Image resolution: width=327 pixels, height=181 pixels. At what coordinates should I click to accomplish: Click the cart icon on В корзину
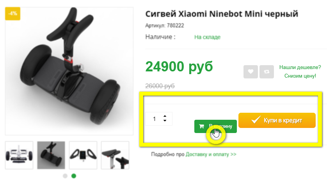[201, 126]
